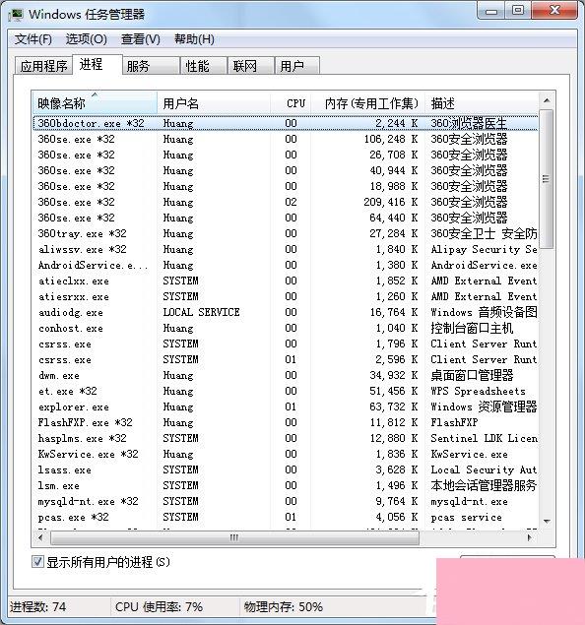
Task: Select the et.exe *32 process
Action: click(x=286, y=391)
